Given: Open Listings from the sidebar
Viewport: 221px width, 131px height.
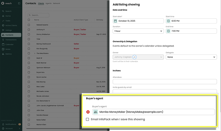Looking at the screenshot, I should coord(9,30).
